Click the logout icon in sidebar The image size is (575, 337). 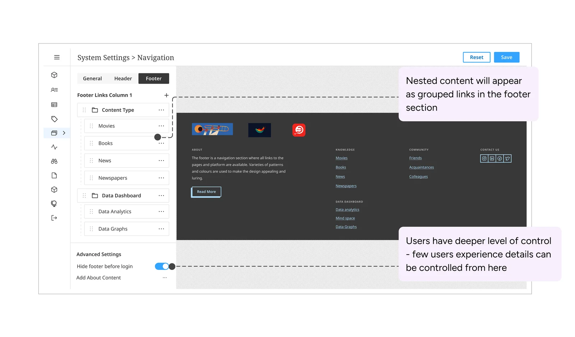(x=54, y=218)
